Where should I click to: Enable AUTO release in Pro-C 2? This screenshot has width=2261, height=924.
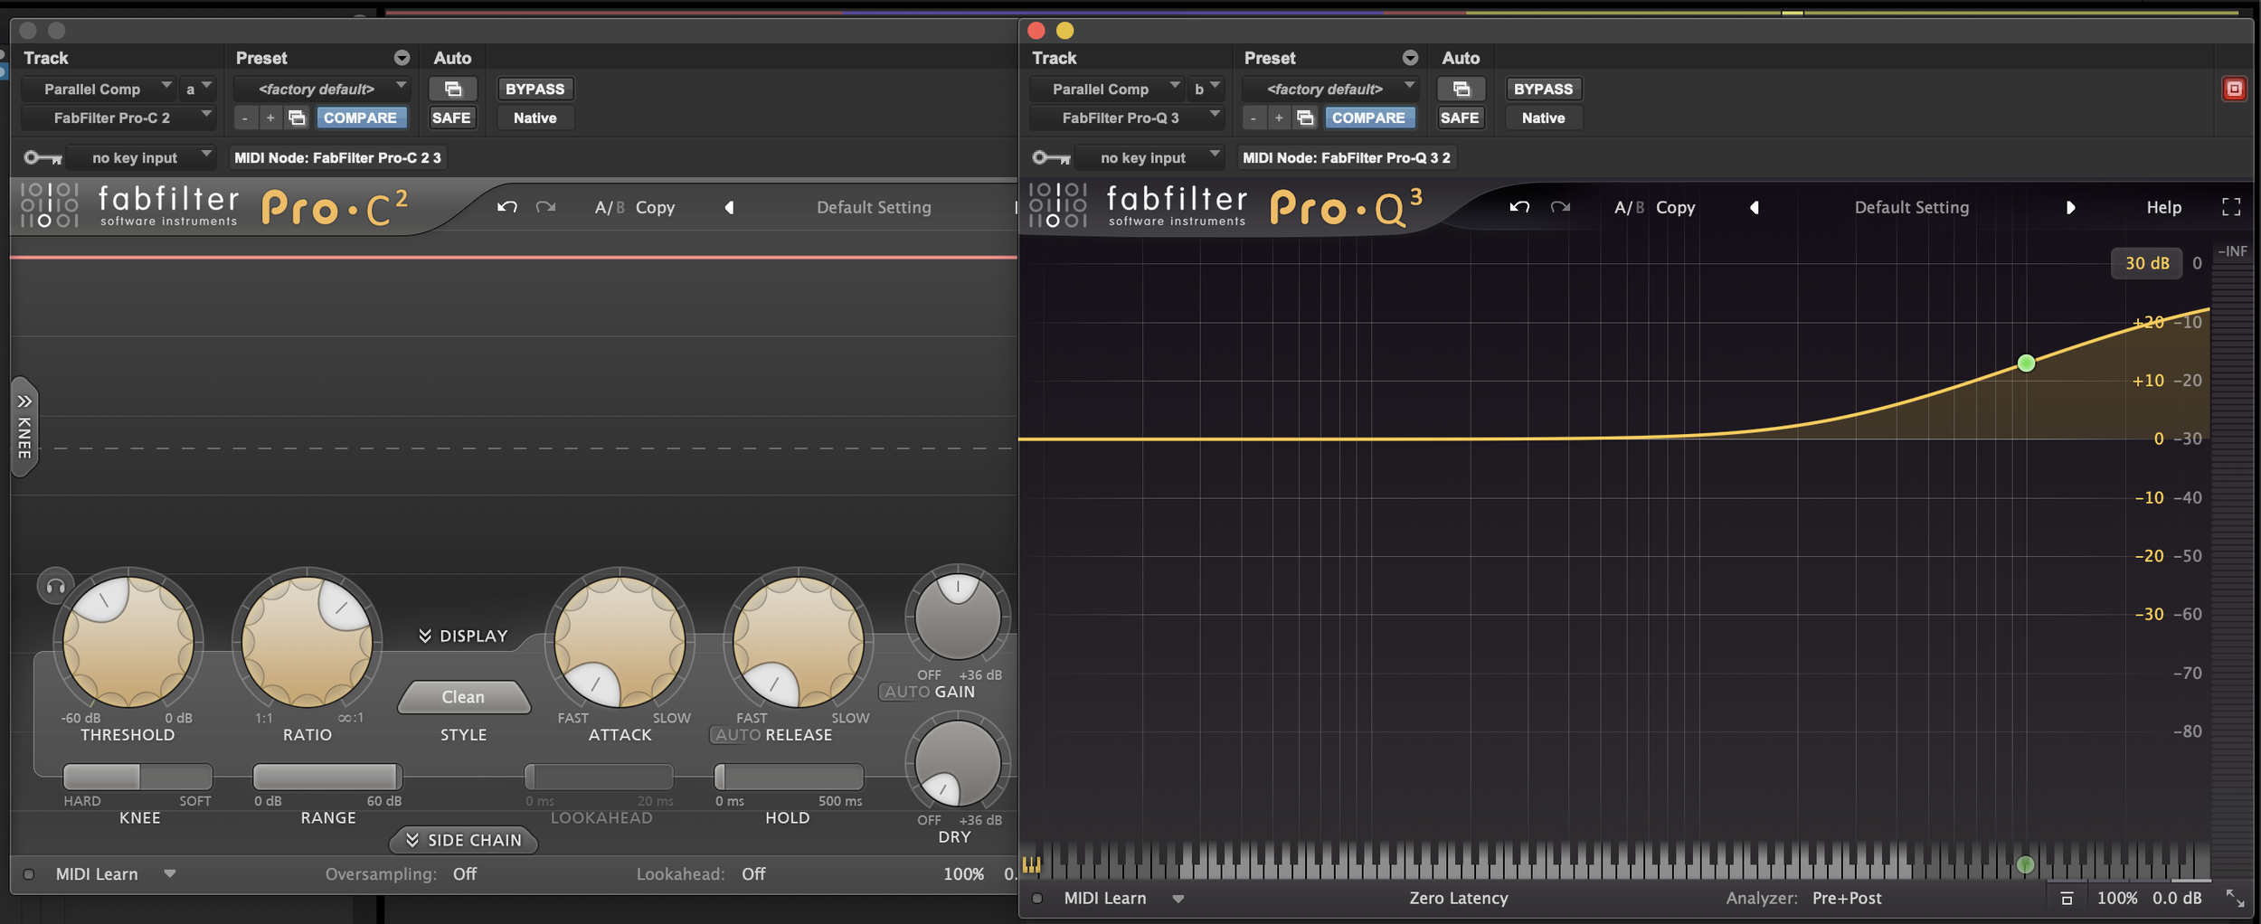coord(738,735)
